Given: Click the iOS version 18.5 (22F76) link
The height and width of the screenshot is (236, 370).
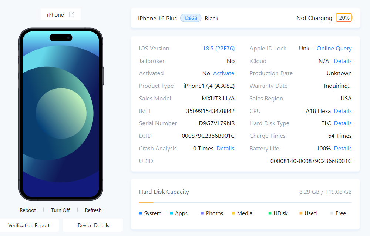Looking at the screenshot, I should coord(219,49).
